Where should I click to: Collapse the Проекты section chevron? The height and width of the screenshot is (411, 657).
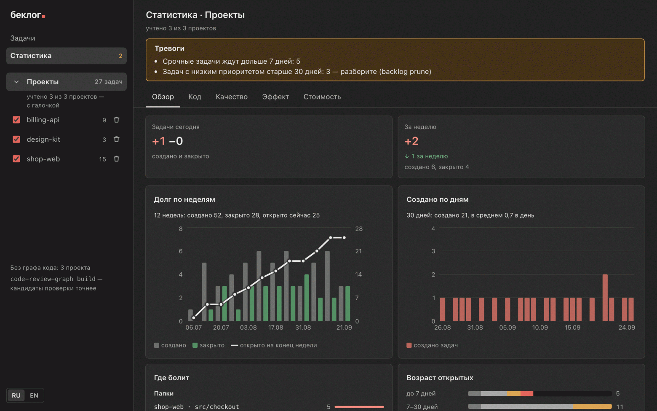point(16,82)
